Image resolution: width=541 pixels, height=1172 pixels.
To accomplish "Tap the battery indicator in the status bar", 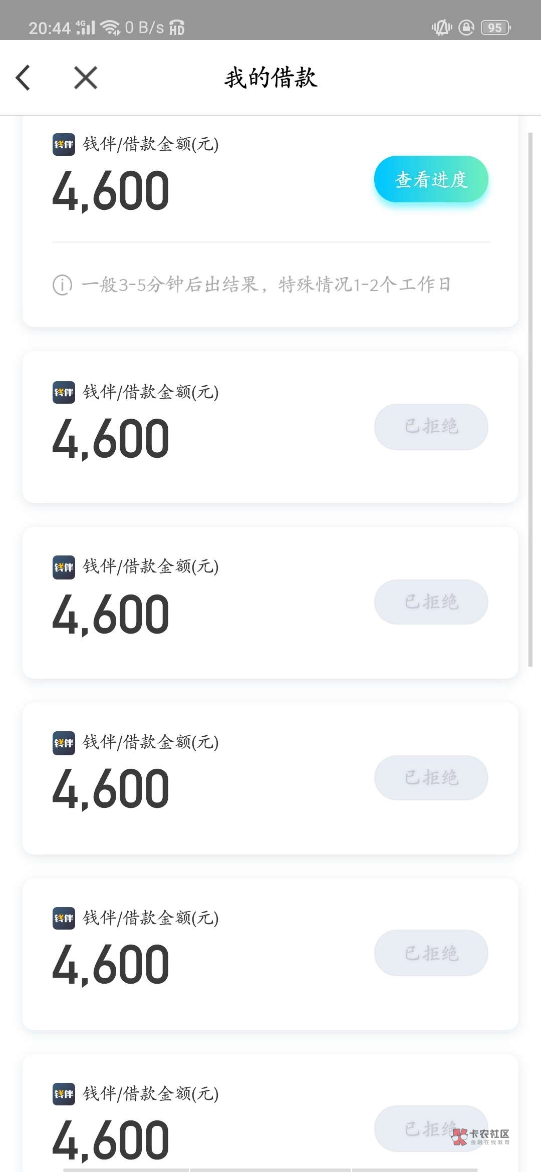I will [x=495, y=28].
